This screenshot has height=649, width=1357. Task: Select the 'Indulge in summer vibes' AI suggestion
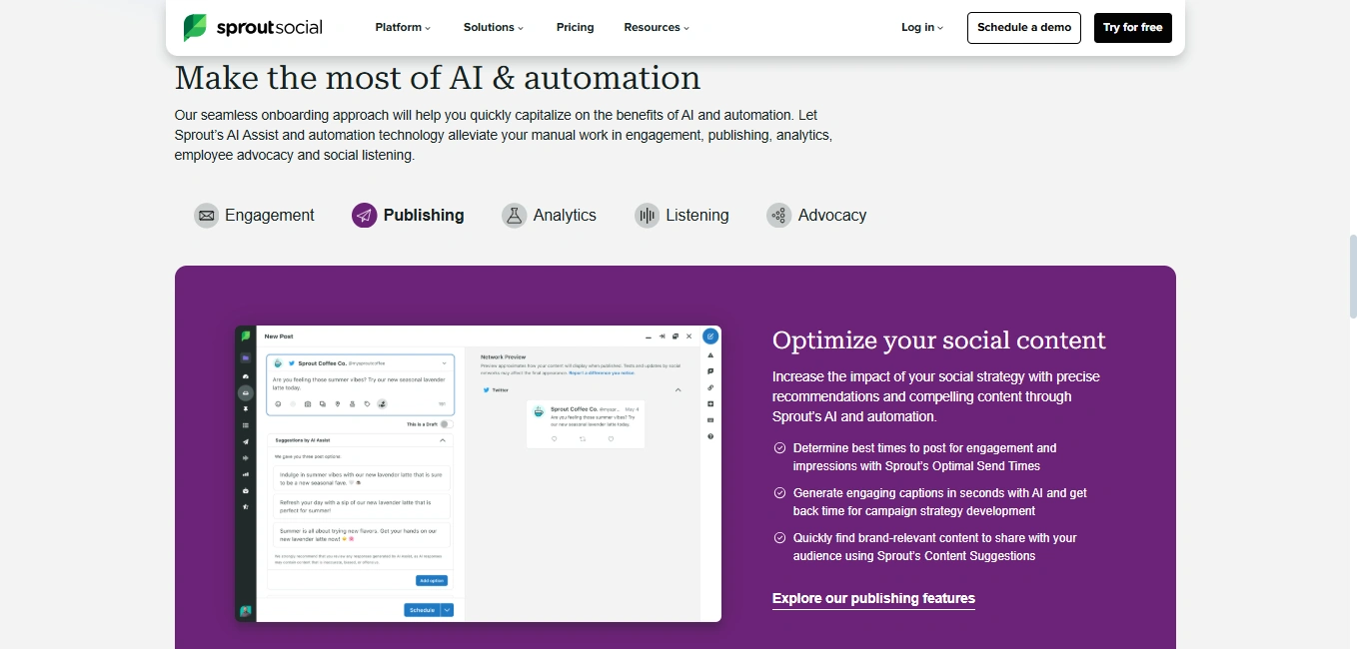pos(362,477)
